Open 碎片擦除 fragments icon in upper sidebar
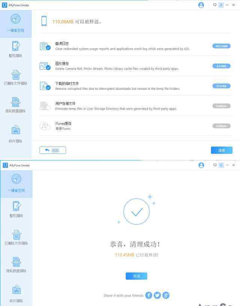Image resolution: width=240 pixels, height=306 pixels. [x=16, y=130]
